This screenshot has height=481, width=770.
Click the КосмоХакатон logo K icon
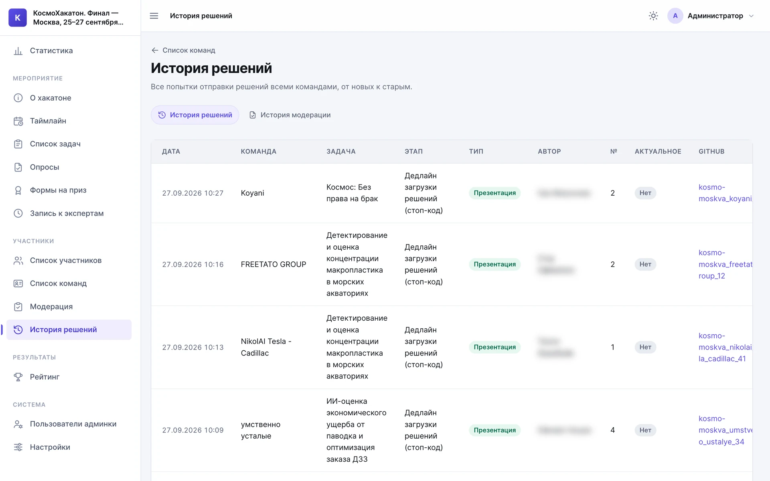click(x=18, y=18)
